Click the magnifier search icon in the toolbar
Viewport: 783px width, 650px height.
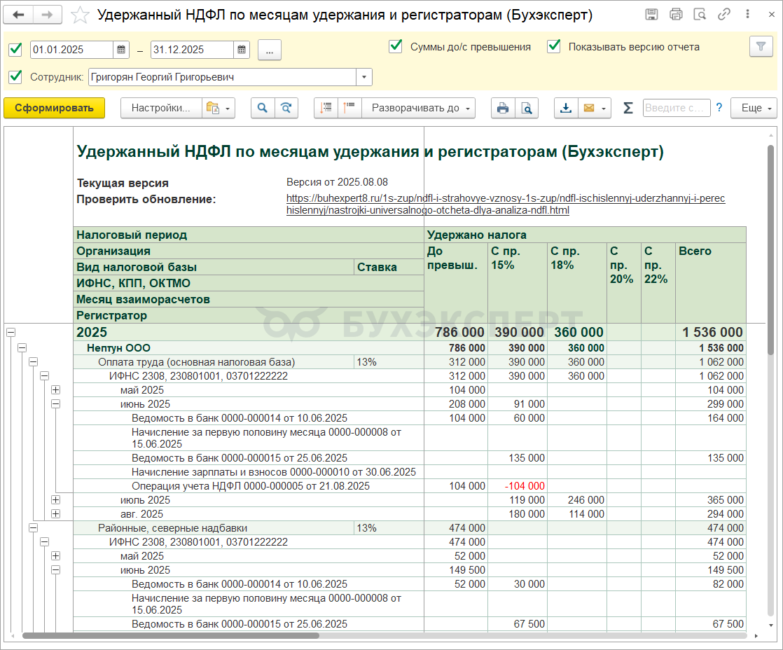pos(262,108)
